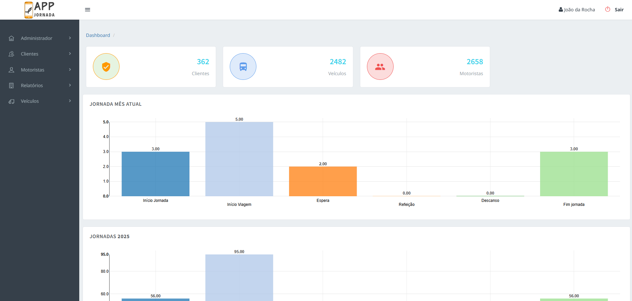Expand the Clientes sidebar menu

(x=30, y=54)
